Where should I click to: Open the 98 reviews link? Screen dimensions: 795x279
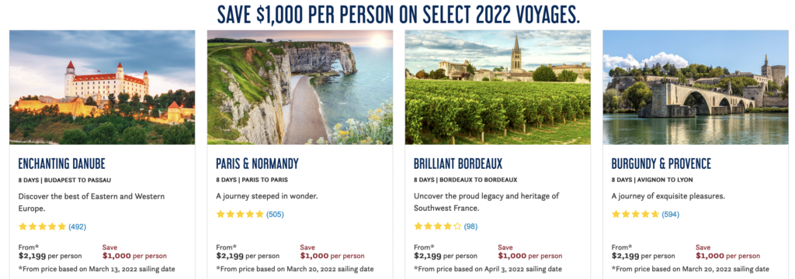(x=470, y=227)
